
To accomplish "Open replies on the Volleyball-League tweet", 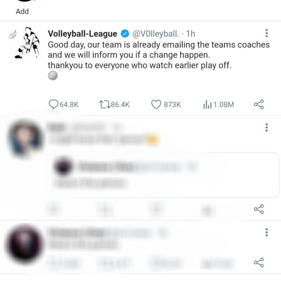I will 64,105.
